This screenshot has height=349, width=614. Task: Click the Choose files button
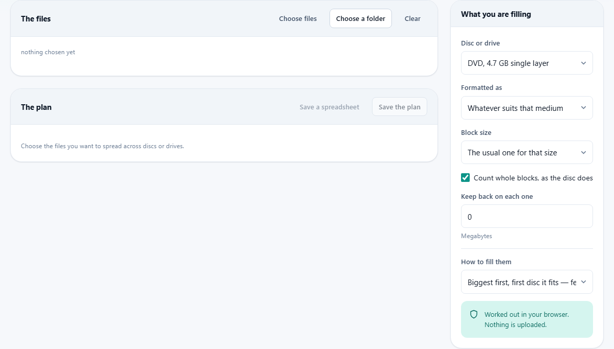click(x=298, y=18)
